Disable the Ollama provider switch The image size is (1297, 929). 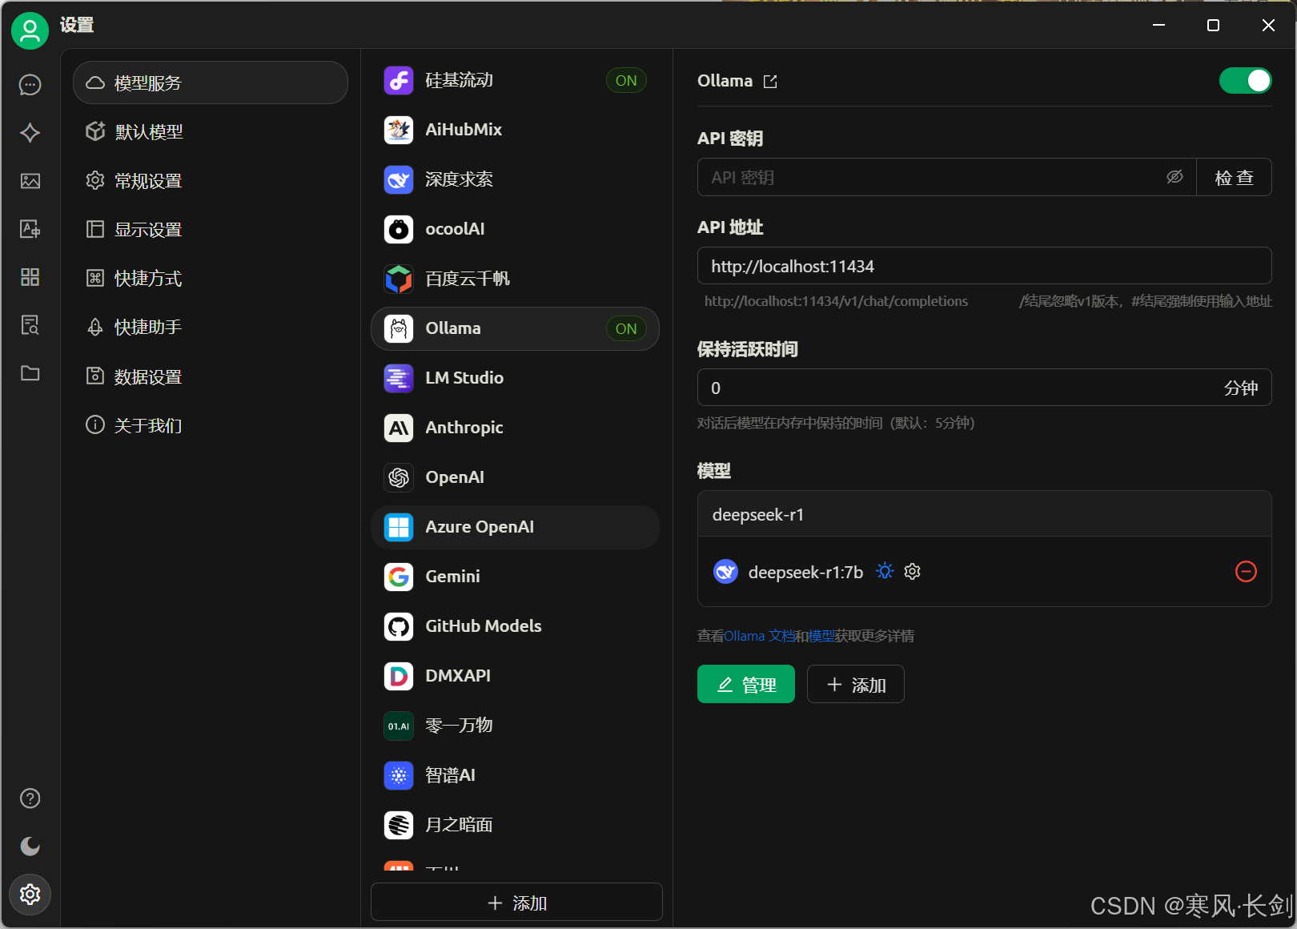coord(1245,81)
